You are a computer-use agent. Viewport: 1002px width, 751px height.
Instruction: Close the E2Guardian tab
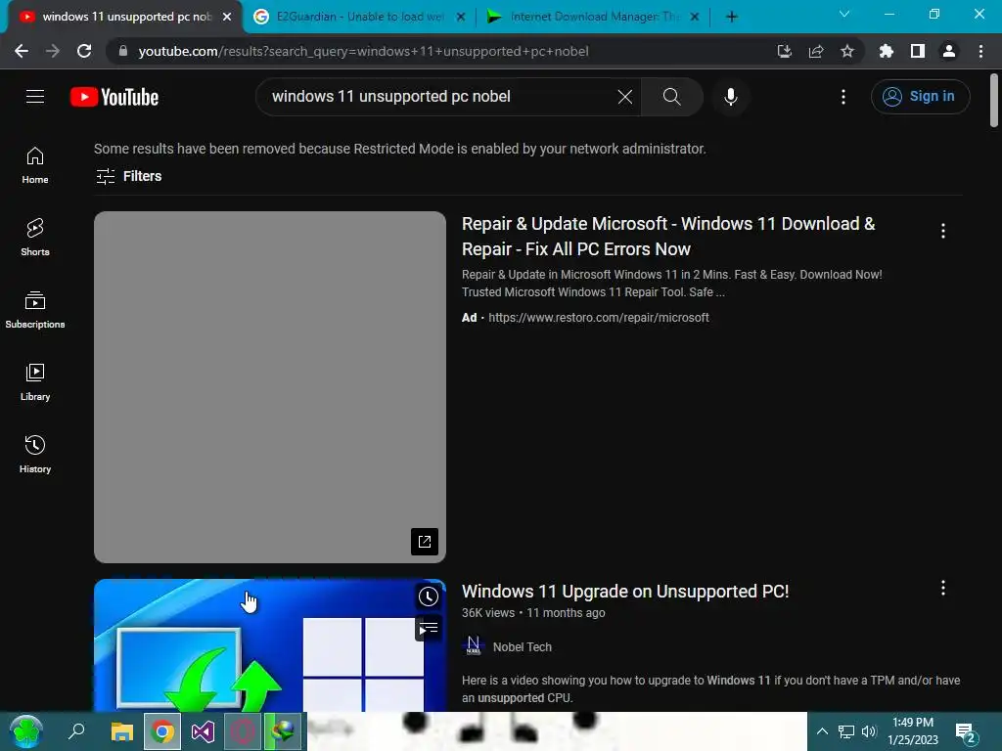coord(461,17)
